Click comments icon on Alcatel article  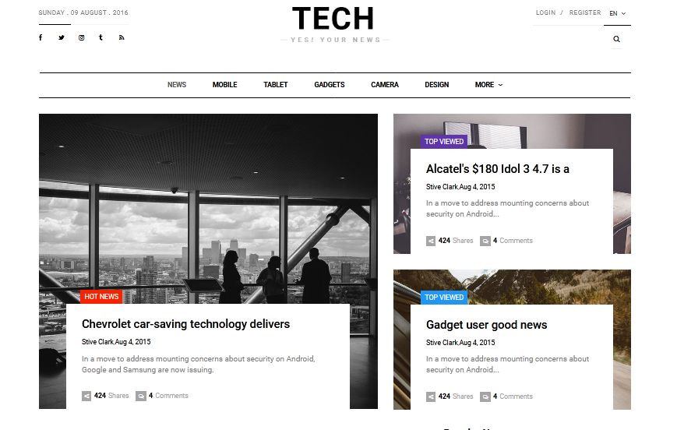tap(485, 241)
